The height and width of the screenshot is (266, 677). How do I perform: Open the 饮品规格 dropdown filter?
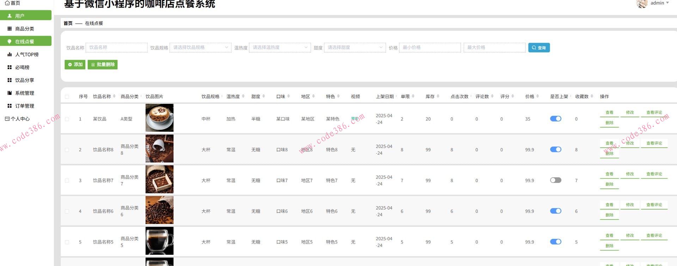click(x=200, y=48)
